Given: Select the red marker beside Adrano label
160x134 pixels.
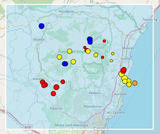Looking at the screenshot, I should (43, 82).
